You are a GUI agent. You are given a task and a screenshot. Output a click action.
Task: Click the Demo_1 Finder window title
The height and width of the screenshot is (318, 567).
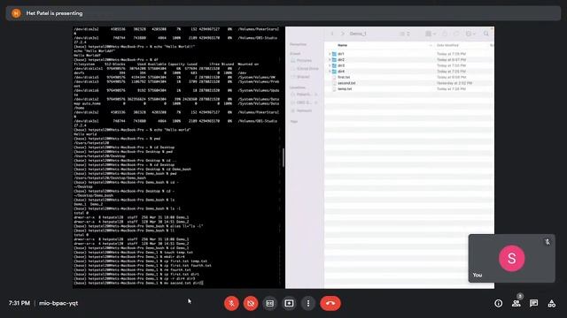(358, 34)
